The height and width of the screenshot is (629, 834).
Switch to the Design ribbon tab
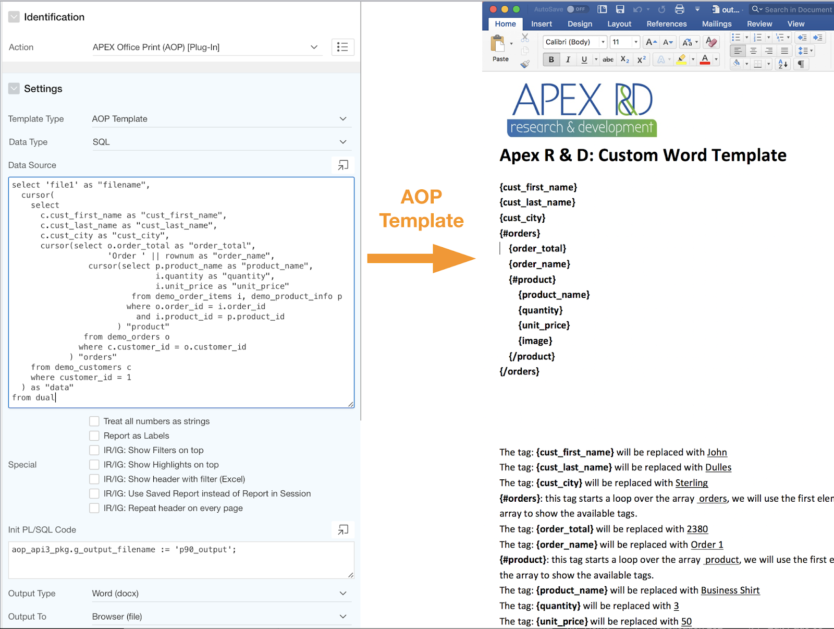(580, 24)
